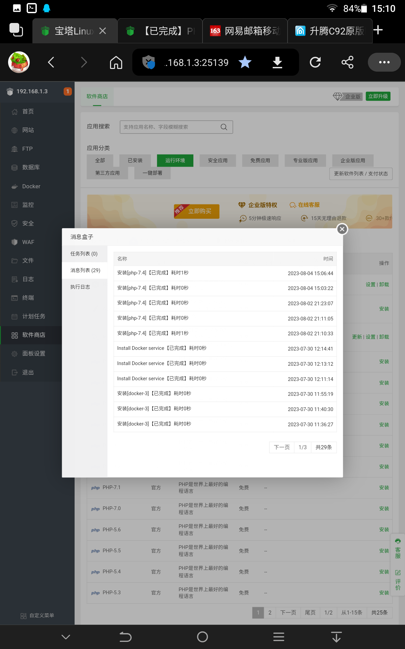The width and height of the screenshot is (405, 649).
Task: Close the 消息盒子 dialog
Action: tap(342, 229)
